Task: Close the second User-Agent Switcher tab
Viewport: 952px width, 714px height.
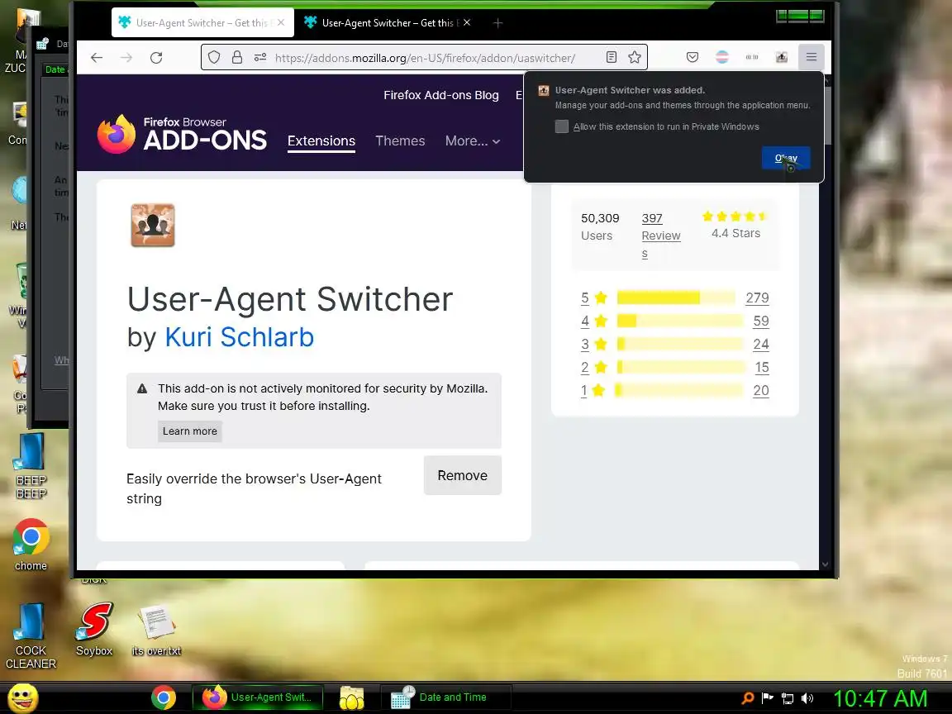Action: coord(466,22)
